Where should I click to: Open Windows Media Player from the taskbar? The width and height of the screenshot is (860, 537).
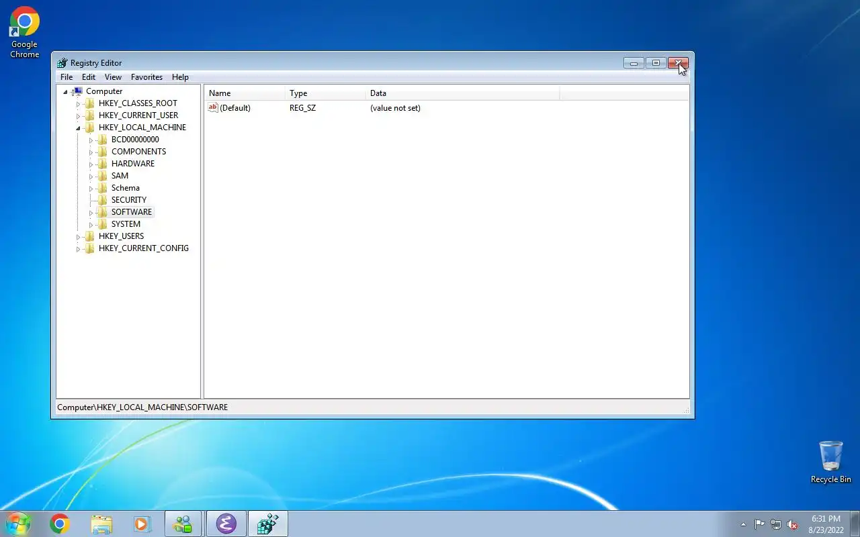142,524
